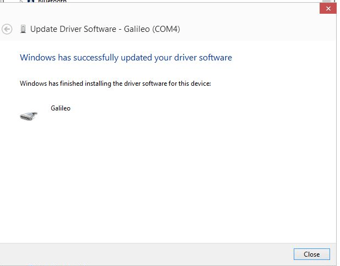Click the back arrow in the wizard header
This screenshot has height=266, width=340.
tap(7, 30)
